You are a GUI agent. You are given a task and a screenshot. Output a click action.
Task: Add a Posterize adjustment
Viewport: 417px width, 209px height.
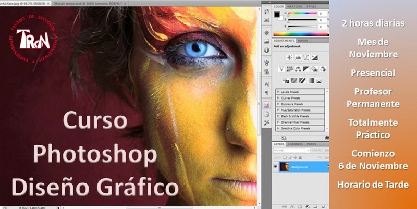click(294, 80)
